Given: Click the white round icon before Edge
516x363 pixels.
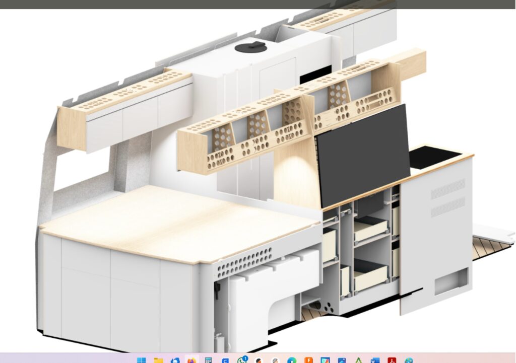Looking at the screenshot, I should point(275,360).
